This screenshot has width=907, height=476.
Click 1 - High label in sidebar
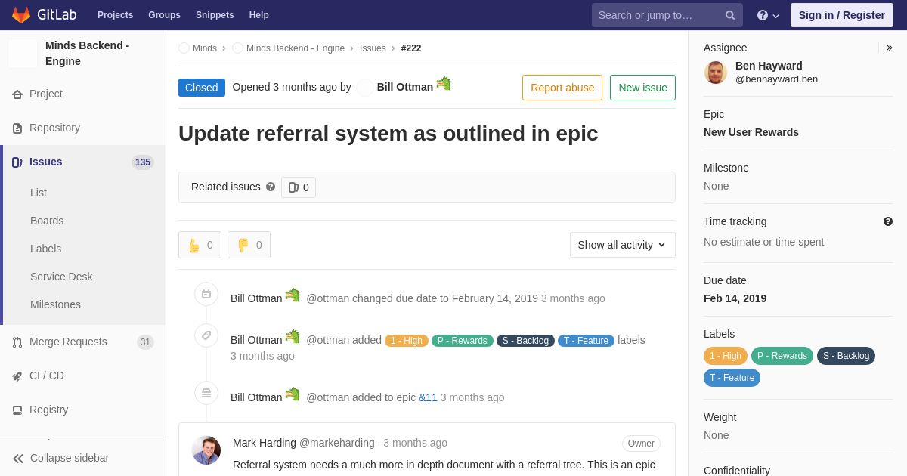(x=726, y=356)
